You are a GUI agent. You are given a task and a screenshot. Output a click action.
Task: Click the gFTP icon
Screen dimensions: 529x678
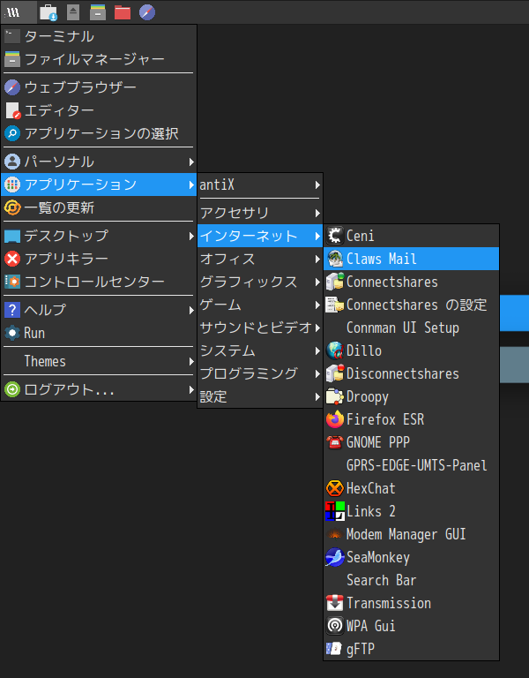point(335,649)
